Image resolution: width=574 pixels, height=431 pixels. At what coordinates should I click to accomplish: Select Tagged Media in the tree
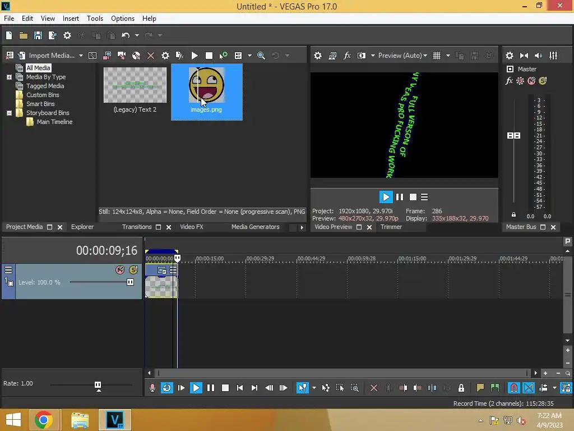tap(45, 86)
